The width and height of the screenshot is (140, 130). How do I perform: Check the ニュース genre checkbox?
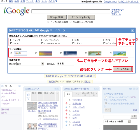click(x=11, y=40)
